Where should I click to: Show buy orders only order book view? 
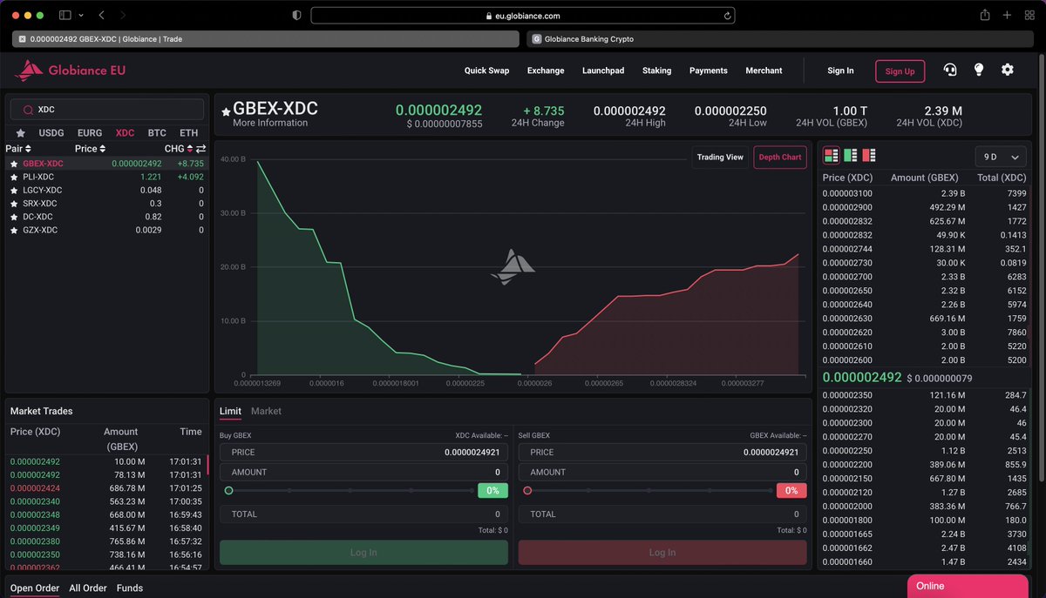[850, 156]
